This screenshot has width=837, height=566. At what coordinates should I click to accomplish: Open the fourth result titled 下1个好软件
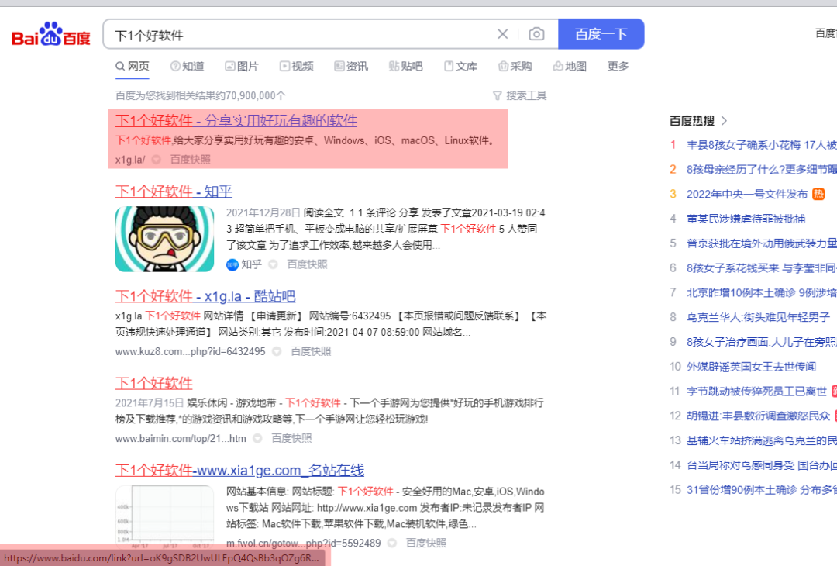pyautogui.click(x=153, y=383)
